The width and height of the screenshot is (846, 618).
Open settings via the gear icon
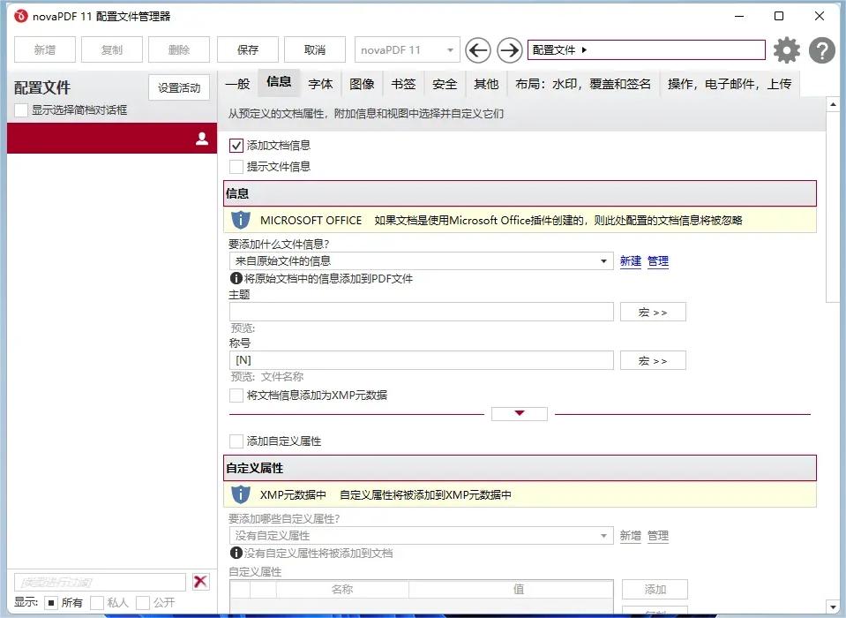point(787,50)
